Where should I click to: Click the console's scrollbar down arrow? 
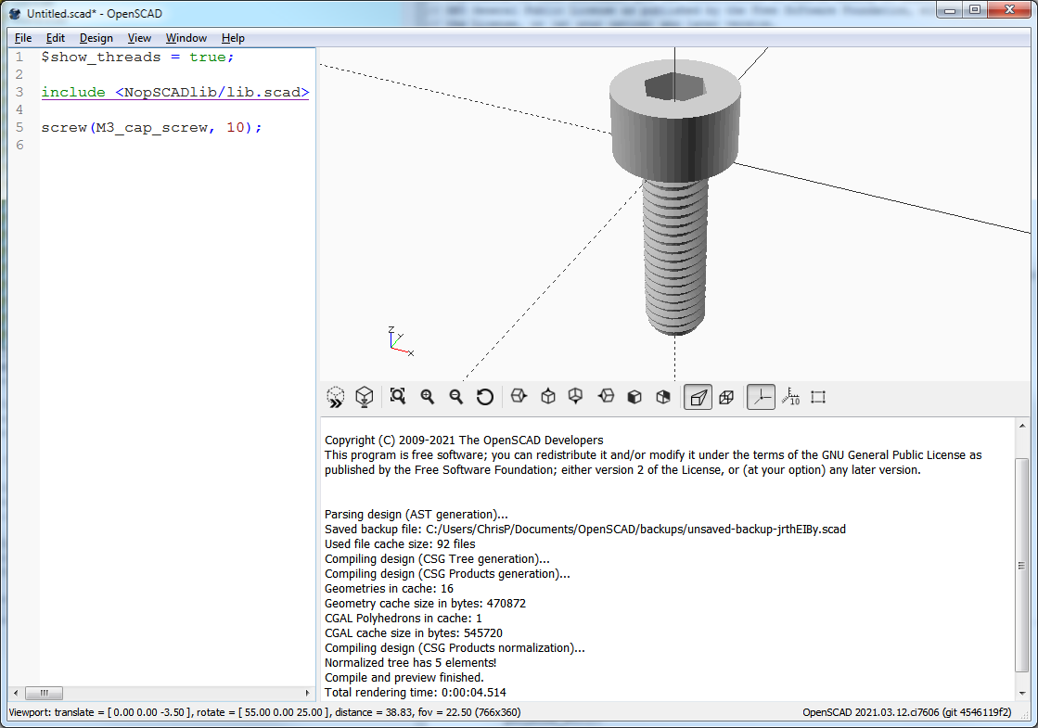1022,693
